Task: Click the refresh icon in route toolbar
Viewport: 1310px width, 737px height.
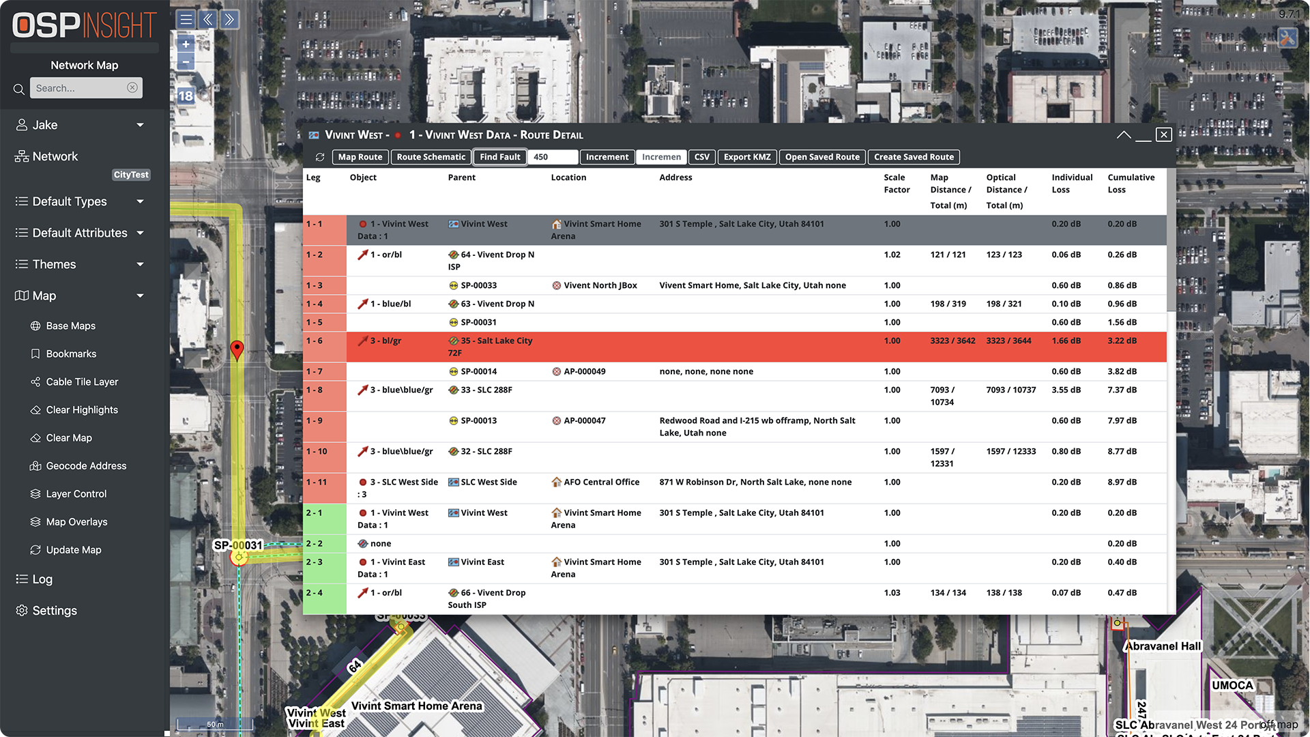Action: coord(320,157)
